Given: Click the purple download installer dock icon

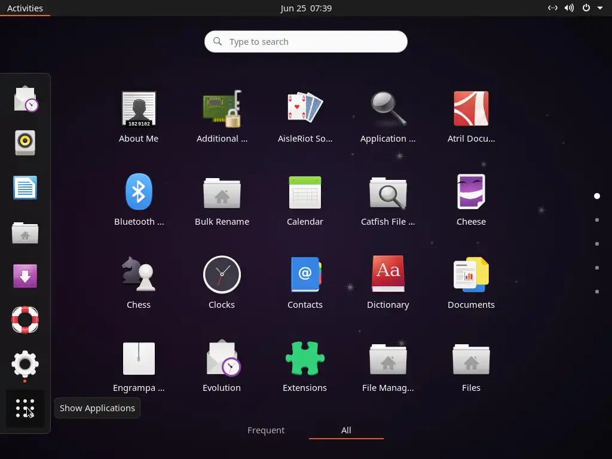Looking at the screenshot, I should (x=25, y=276).
